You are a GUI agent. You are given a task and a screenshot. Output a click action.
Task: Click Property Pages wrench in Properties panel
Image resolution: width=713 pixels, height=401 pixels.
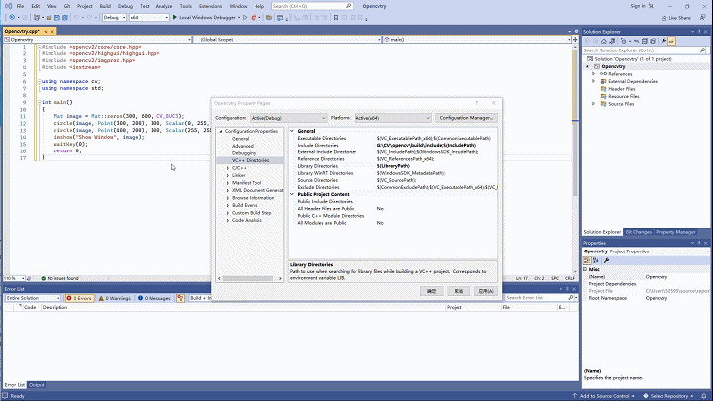(607, 260)
